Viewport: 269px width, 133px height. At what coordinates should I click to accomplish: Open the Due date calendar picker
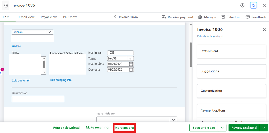click(x=131, y=69)
